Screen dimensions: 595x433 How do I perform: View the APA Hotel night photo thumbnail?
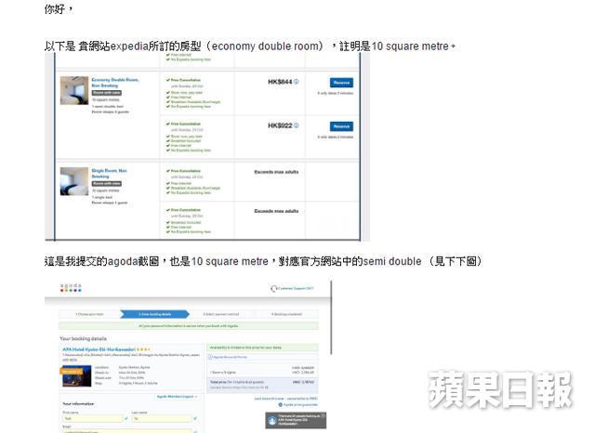75,375
